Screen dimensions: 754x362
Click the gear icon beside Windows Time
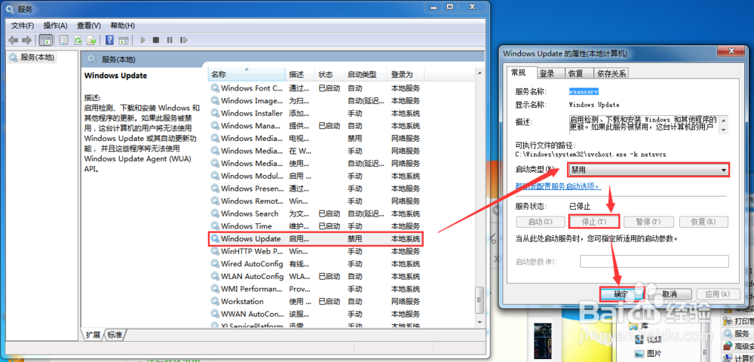point(214,226)
